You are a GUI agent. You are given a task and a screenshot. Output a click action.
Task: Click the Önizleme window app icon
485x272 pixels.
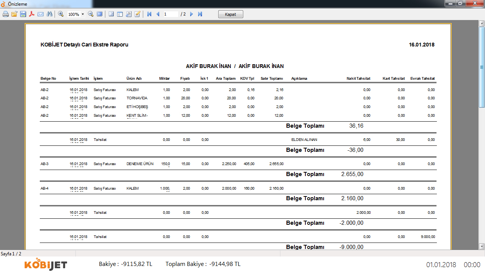coord(3,4)
